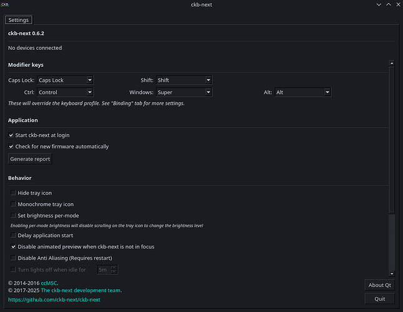Open the Windows key dropdown
The height and width of the screenshot is (312, 403).
[x=184, y=92]
